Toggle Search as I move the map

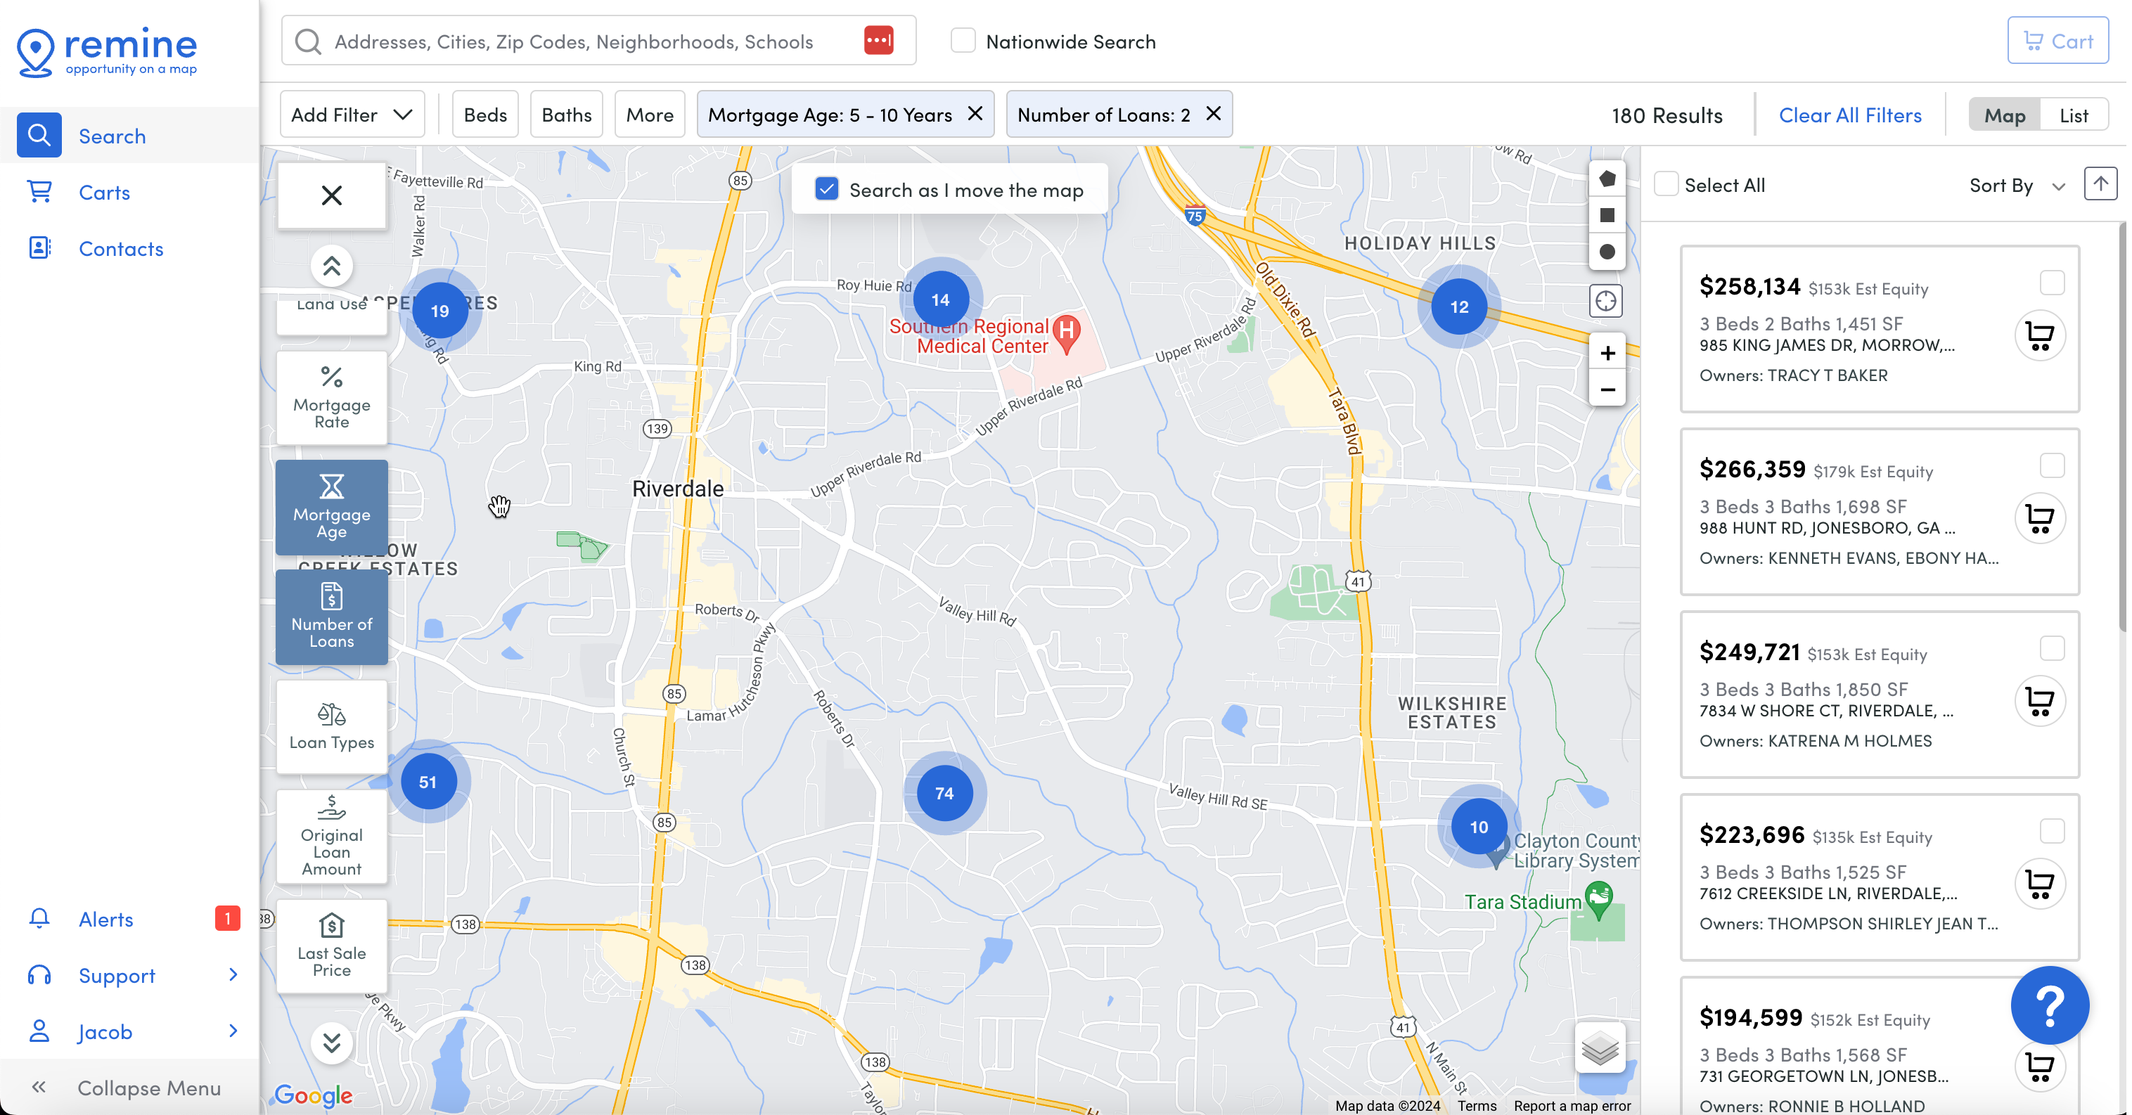[x=827, y=188]
